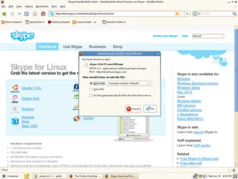This screenshot has height=179, width=238.
Task: Click the Skype favicon in the URL bar
Action: tap(52, 14)
